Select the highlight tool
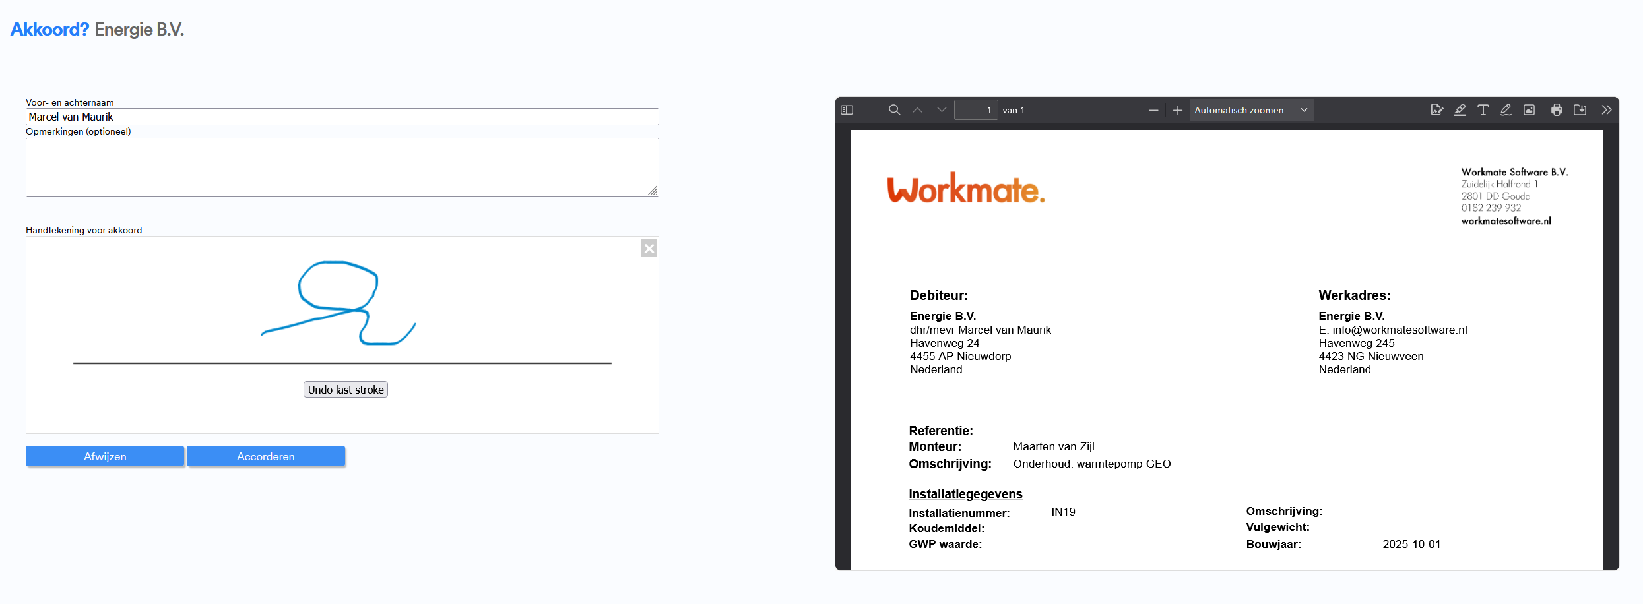This screenshot has height=604, width=1643. (1460, 110)
